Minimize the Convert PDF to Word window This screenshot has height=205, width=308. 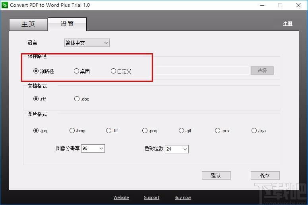[262, 5]
